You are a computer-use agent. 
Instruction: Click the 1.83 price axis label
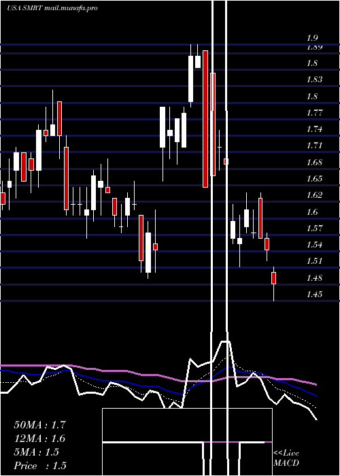click(x=314, y=80)
